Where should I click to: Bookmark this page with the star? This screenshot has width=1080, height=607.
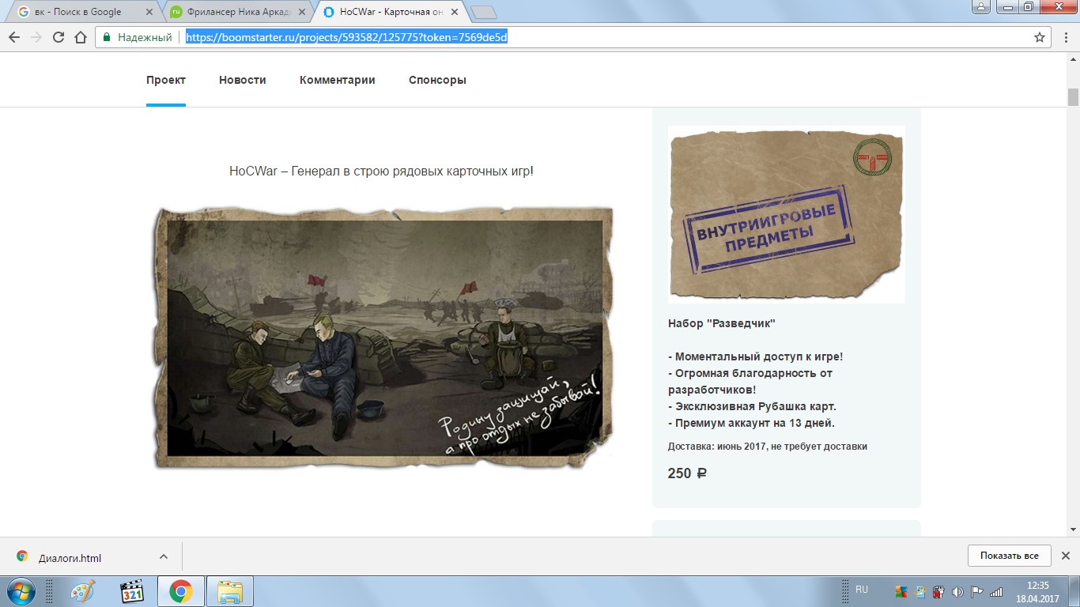pyautogui.click(x=1040, y=37)
